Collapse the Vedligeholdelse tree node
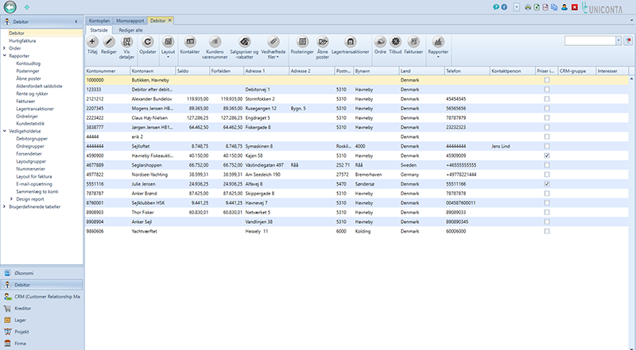 [x=5, y=131]
